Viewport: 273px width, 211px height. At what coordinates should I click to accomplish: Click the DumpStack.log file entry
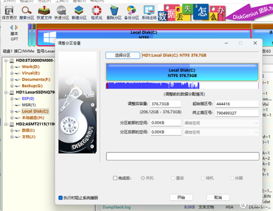(117, 207)
